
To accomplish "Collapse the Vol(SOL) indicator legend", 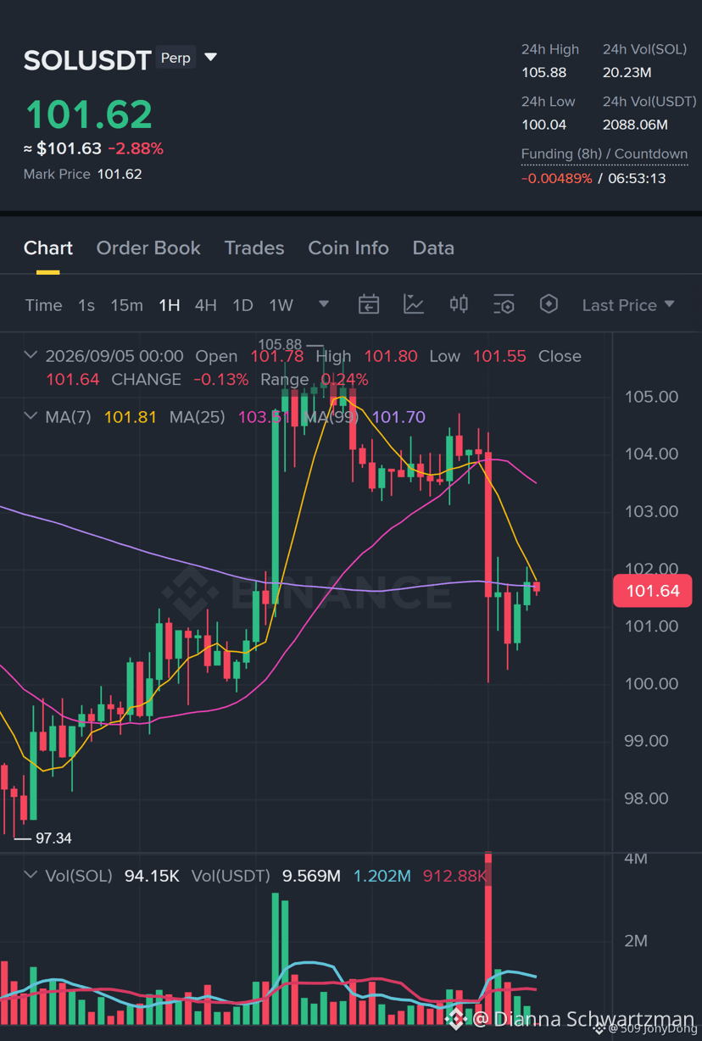I will [31, 875].
